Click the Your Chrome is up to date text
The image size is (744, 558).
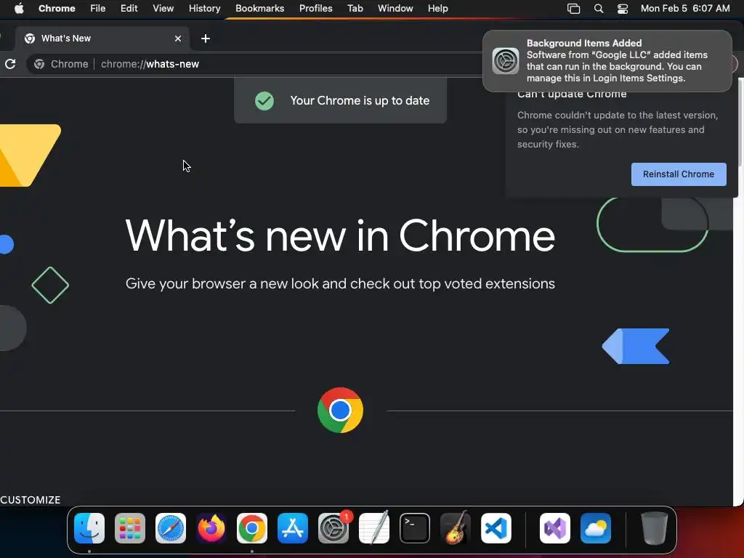click(360, 100)
